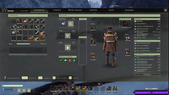Click the thermometer status effect icon
Image resolution: width=169 pixels, height=95 pixels.
click(74, 60)
